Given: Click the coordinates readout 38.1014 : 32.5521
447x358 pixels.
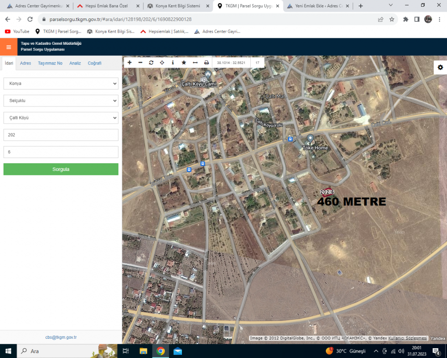Looking at the screenshot, I should [x=231, y=63].
